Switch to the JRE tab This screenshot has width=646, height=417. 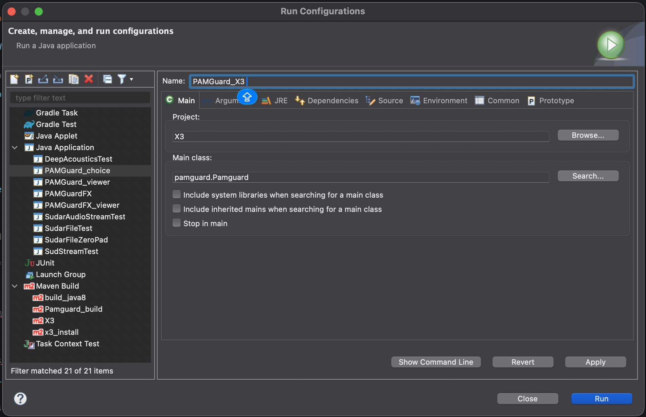click(276, 101)
